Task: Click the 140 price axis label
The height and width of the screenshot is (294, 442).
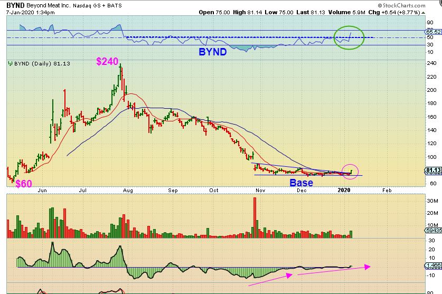Action: (431, 130)
